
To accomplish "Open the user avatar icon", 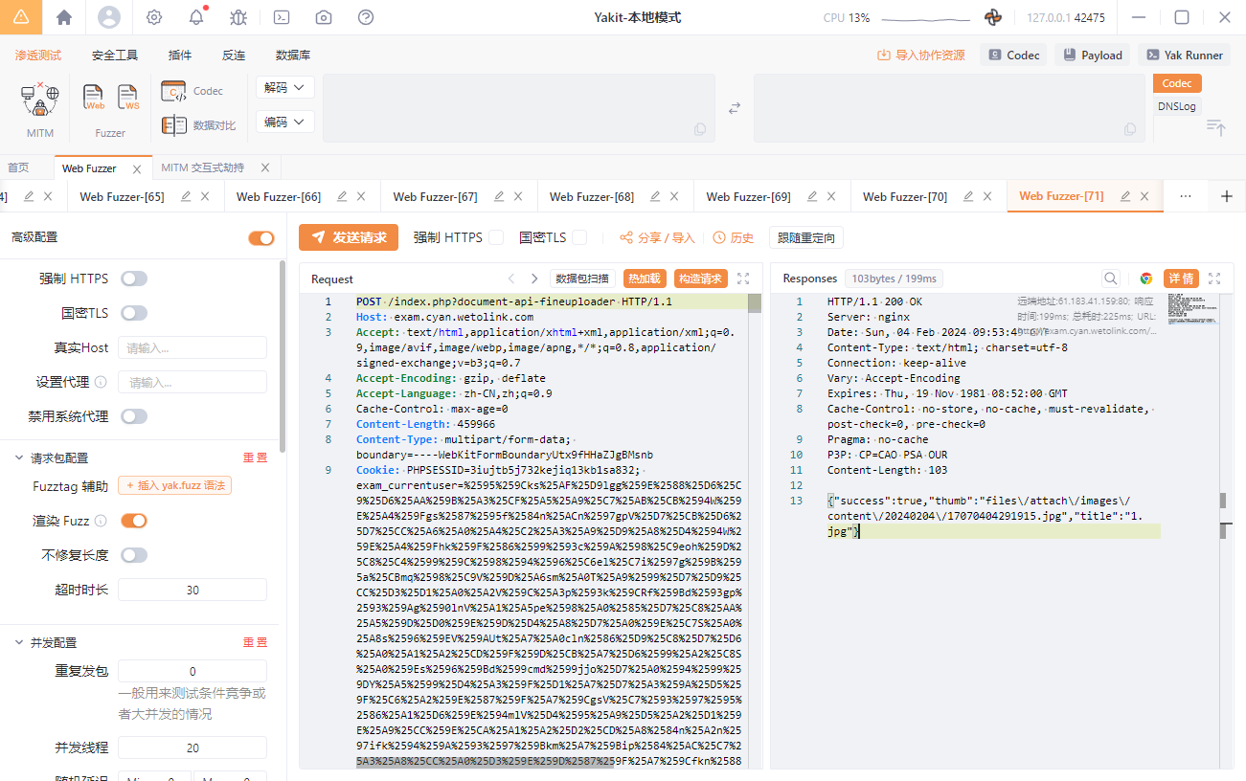I will point(109,17).
